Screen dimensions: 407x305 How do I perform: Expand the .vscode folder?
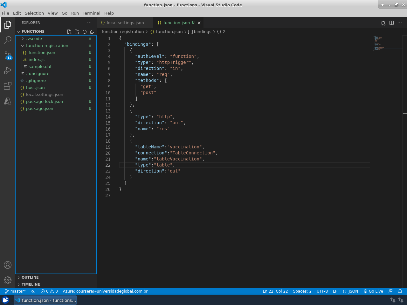pyautogui.click(x=34, y=39)
